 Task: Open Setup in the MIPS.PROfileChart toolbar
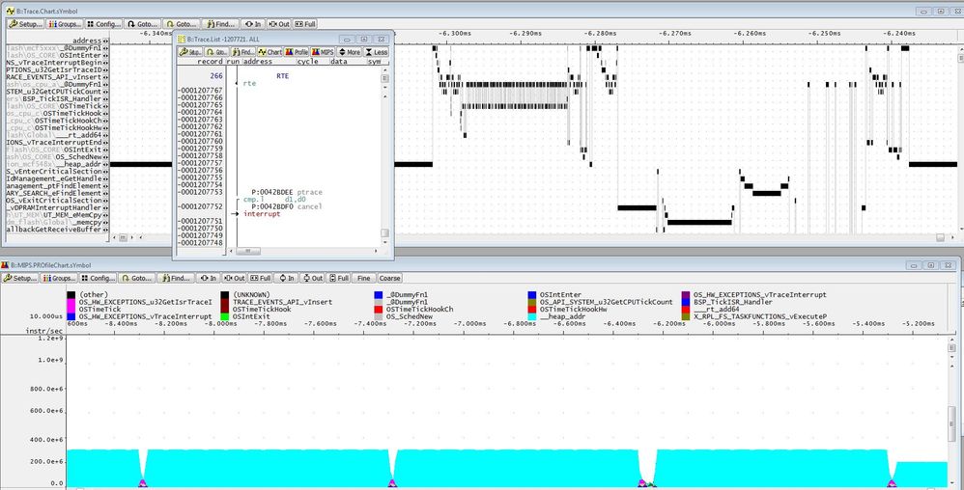click(x=19, y=278)
